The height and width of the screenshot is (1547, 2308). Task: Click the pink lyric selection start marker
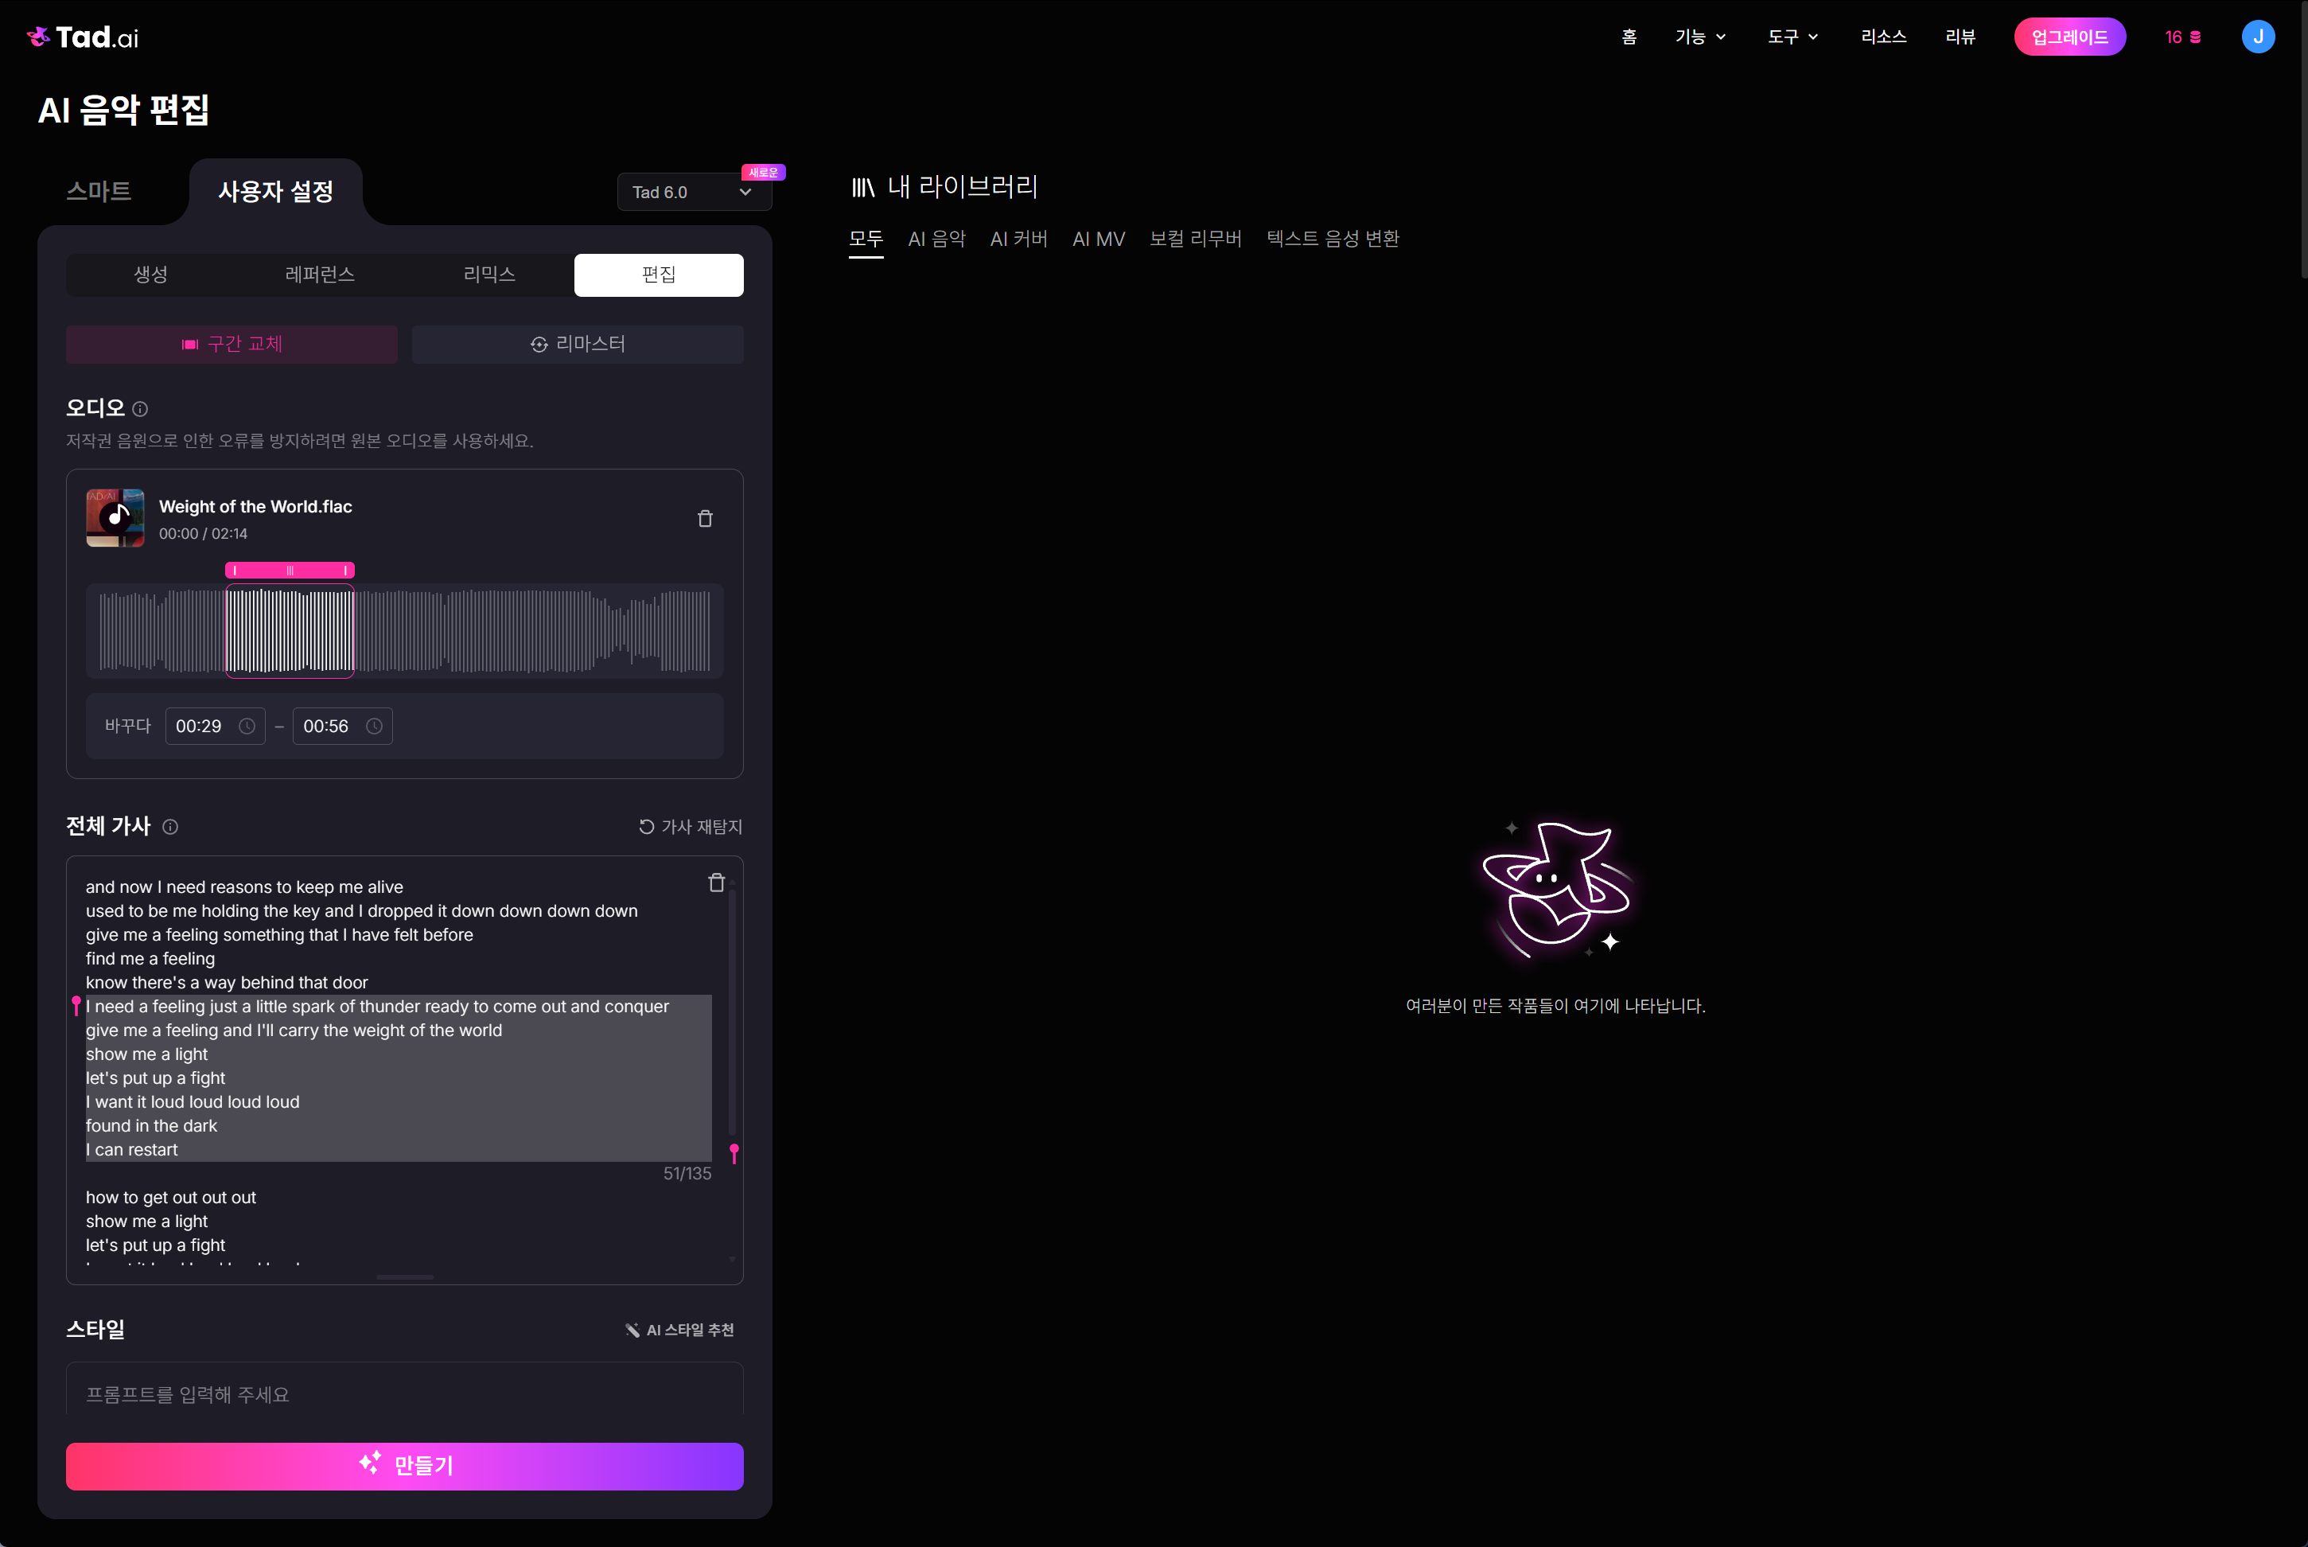(x=76, y=1005)
